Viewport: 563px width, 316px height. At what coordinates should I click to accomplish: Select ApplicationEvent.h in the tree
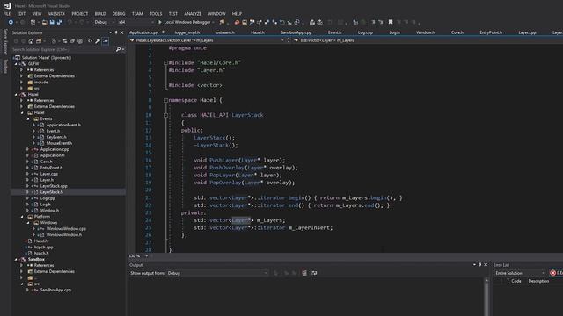click(63, 125)
